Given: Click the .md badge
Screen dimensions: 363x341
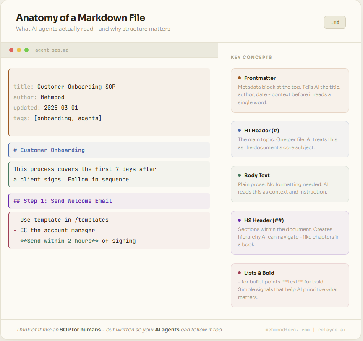Looking at the screenshot, I should coord(335,22).
